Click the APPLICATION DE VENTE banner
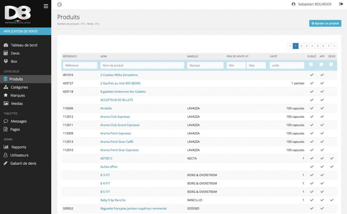This screenshot has width=347, height=214. pos(25,31)
